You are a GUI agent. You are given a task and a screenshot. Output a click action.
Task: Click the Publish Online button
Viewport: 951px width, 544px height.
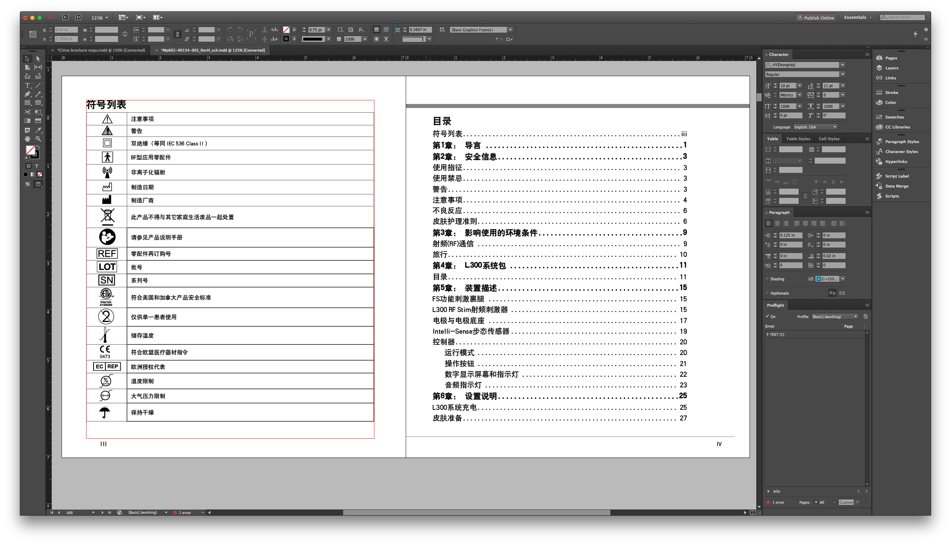click(815, 17)
